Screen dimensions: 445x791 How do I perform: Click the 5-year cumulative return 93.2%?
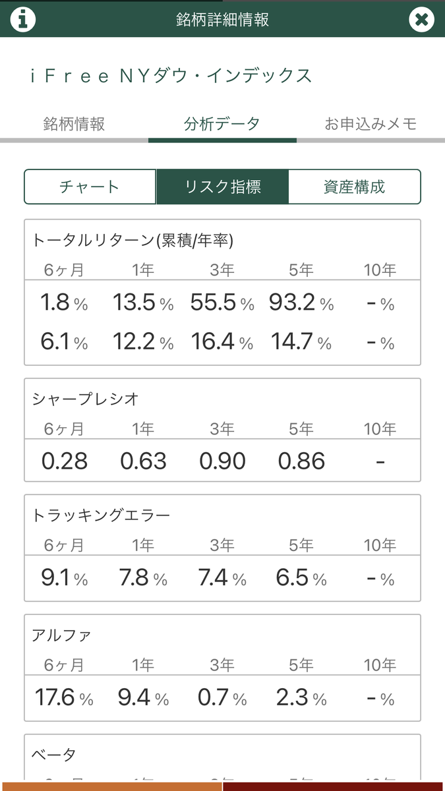pyautogui.click(x=301, y=303)
